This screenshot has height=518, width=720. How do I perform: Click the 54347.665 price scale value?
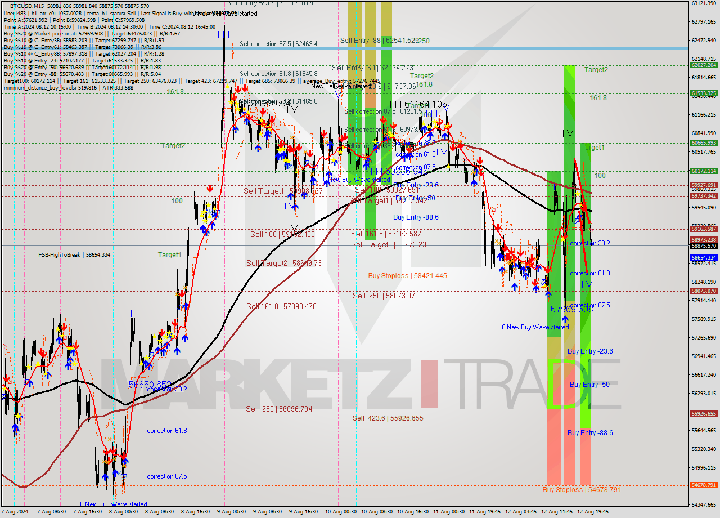pyautogui.click(x=703, y=505)
